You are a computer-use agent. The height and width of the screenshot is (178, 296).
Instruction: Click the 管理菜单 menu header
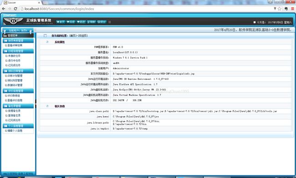18,35
